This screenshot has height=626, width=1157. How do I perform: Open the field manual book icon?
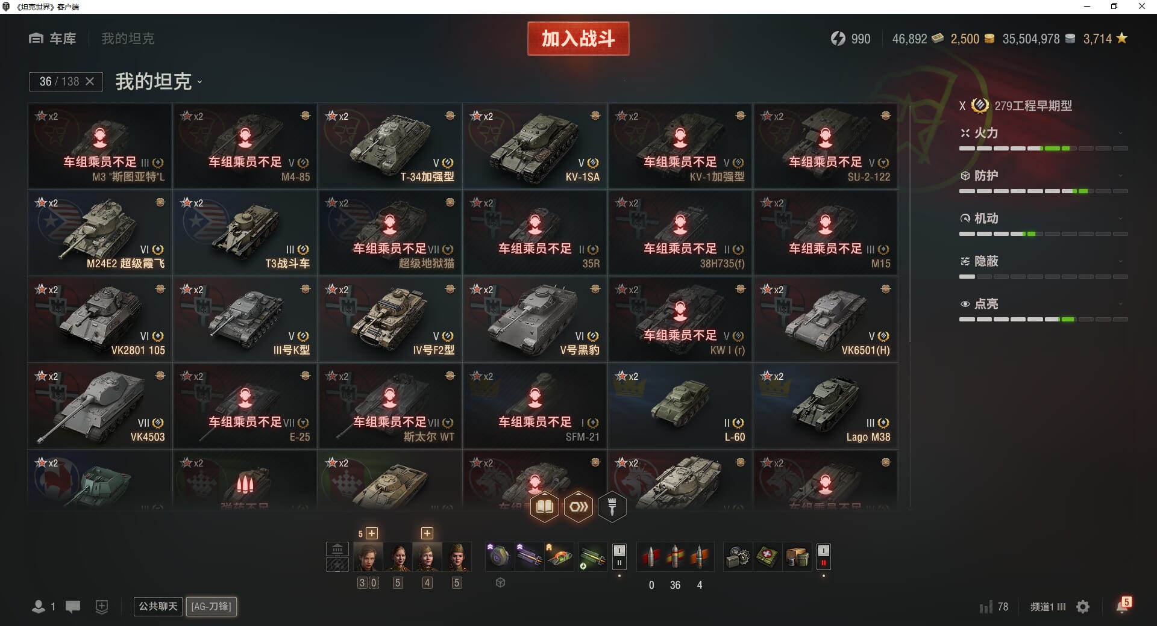coord(544,507)
